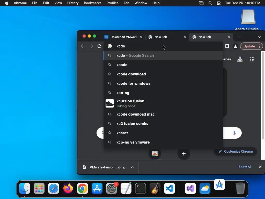Expand the VMware-Fusion download options chevron
Viewport: 265px width, 199px height.
pos(132,167)
